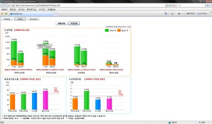212x124 pixels.
Task: Click green 64.0% bar in 표준납기준수율 chart
Action: click(24, 102)
